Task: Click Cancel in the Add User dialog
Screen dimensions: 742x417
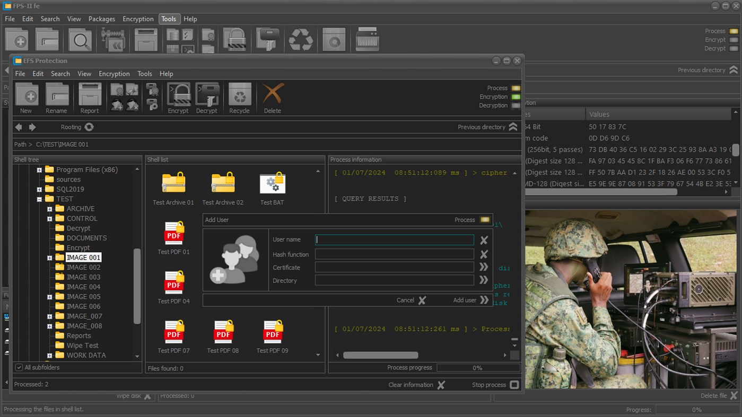Action: click(411, 300)
